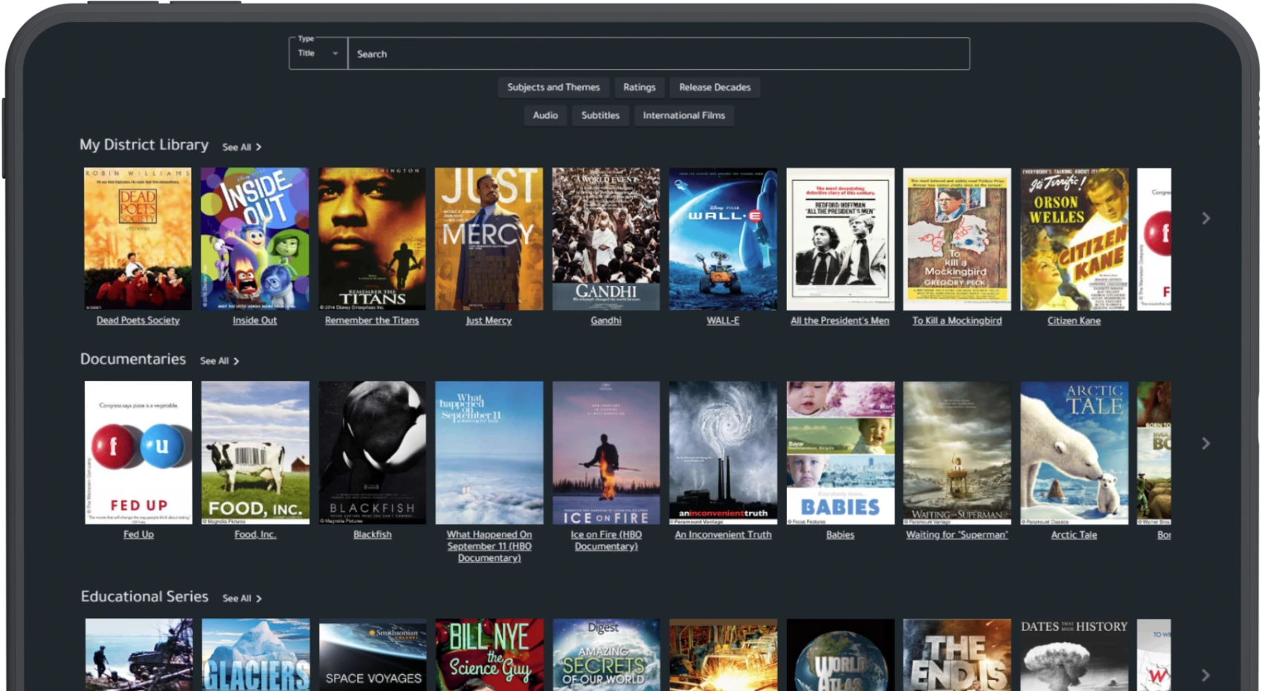Click the Citizen Kane title link

click(1075, 321)
